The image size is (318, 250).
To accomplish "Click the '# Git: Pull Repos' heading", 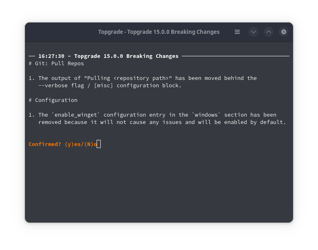I will 56,63.
